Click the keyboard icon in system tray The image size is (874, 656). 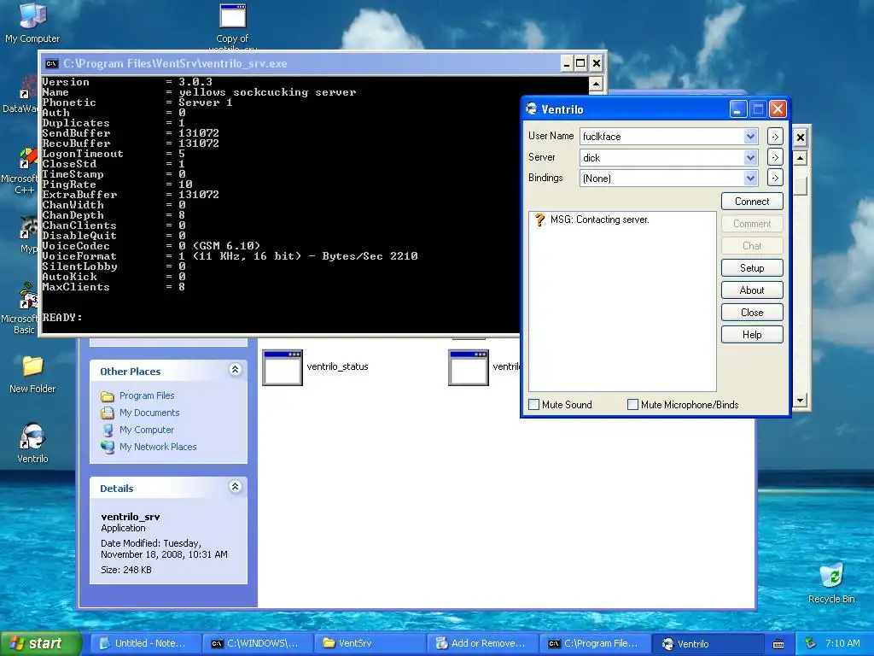[778, 644]
